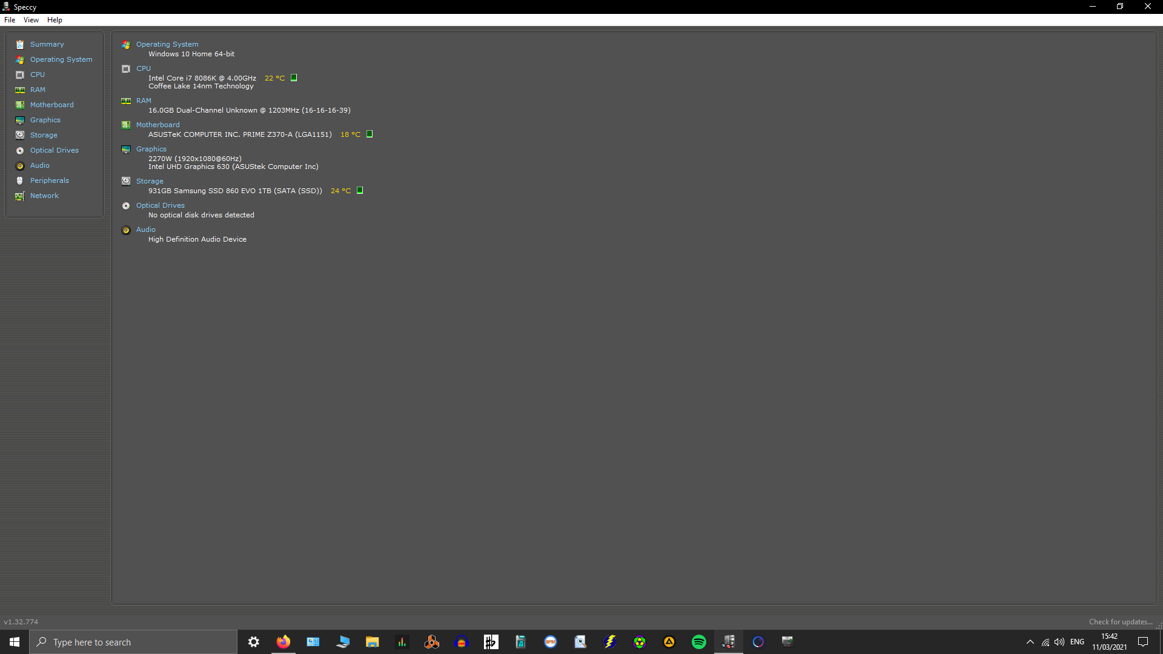
Task: Open the File menu
Action: 10,20
